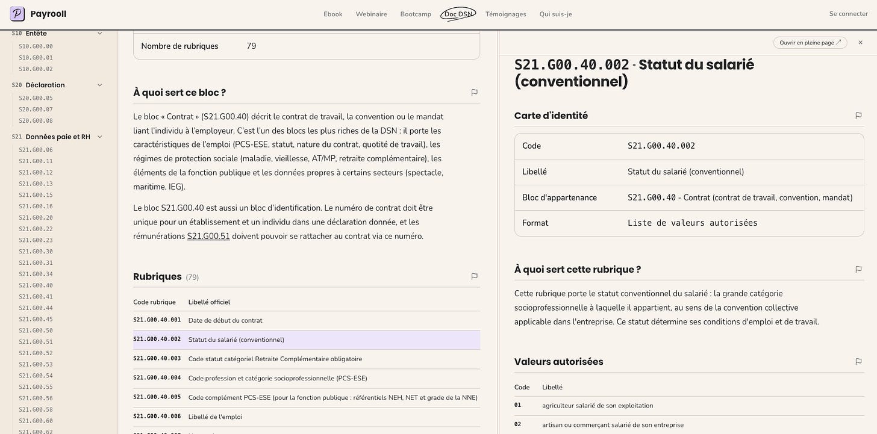Collapse the S21 Données paie et RH group
Image resolution: width=877 pixels, height=434 pixels.
(x=100, y=137)
